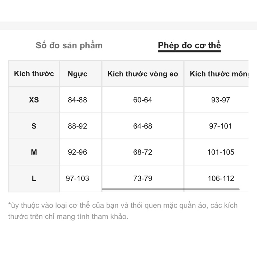
Task: Select the Phép đo cơ thể tab
Action: [x=189, y=46]
